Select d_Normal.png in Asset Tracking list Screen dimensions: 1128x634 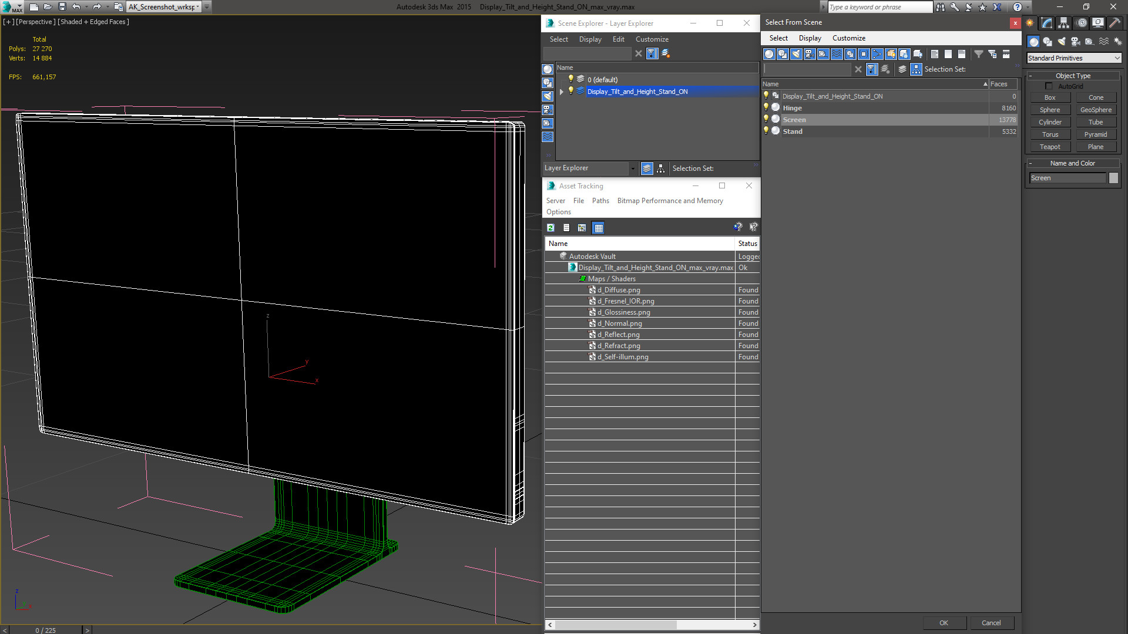(619, 323)
